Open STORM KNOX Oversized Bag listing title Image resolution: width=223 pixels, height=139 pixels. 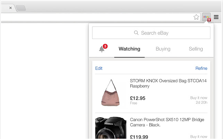tap(168, 83)
